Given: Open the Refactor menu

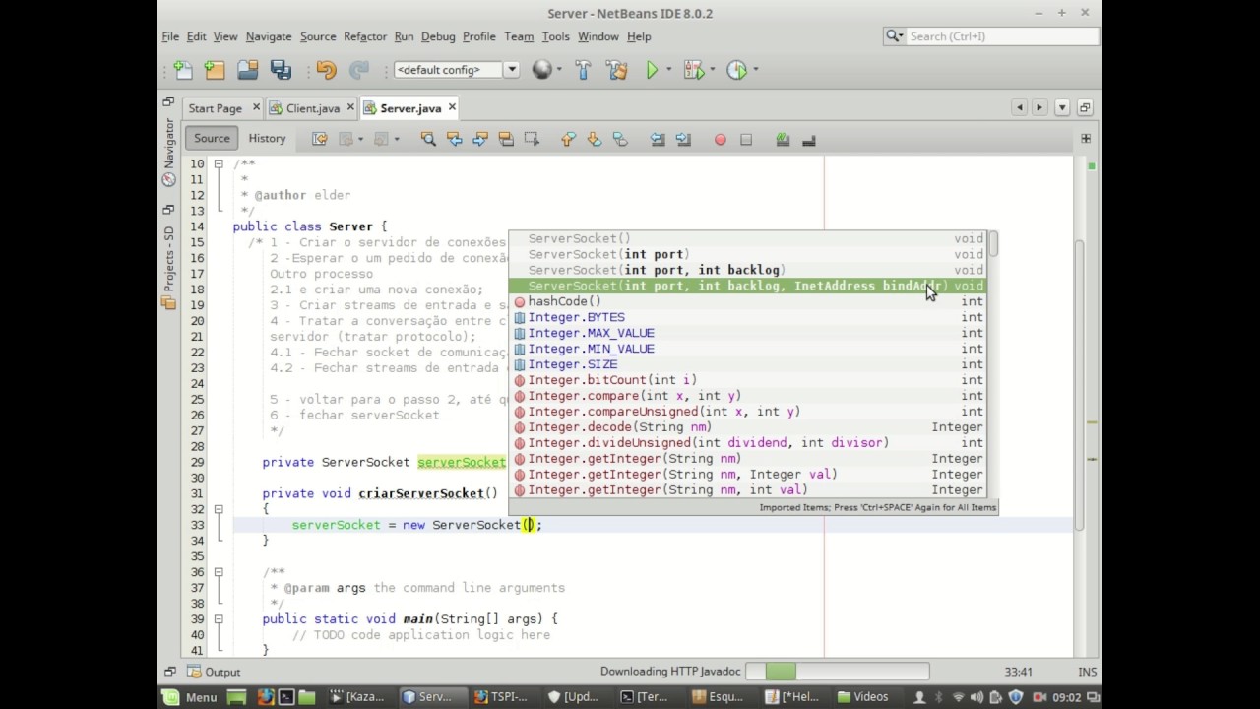Looking at the screenshot, I should click(x=365, y=36).
